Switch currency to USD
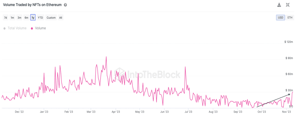The width and height of the screenshot is (296, 118). (280, 18)
